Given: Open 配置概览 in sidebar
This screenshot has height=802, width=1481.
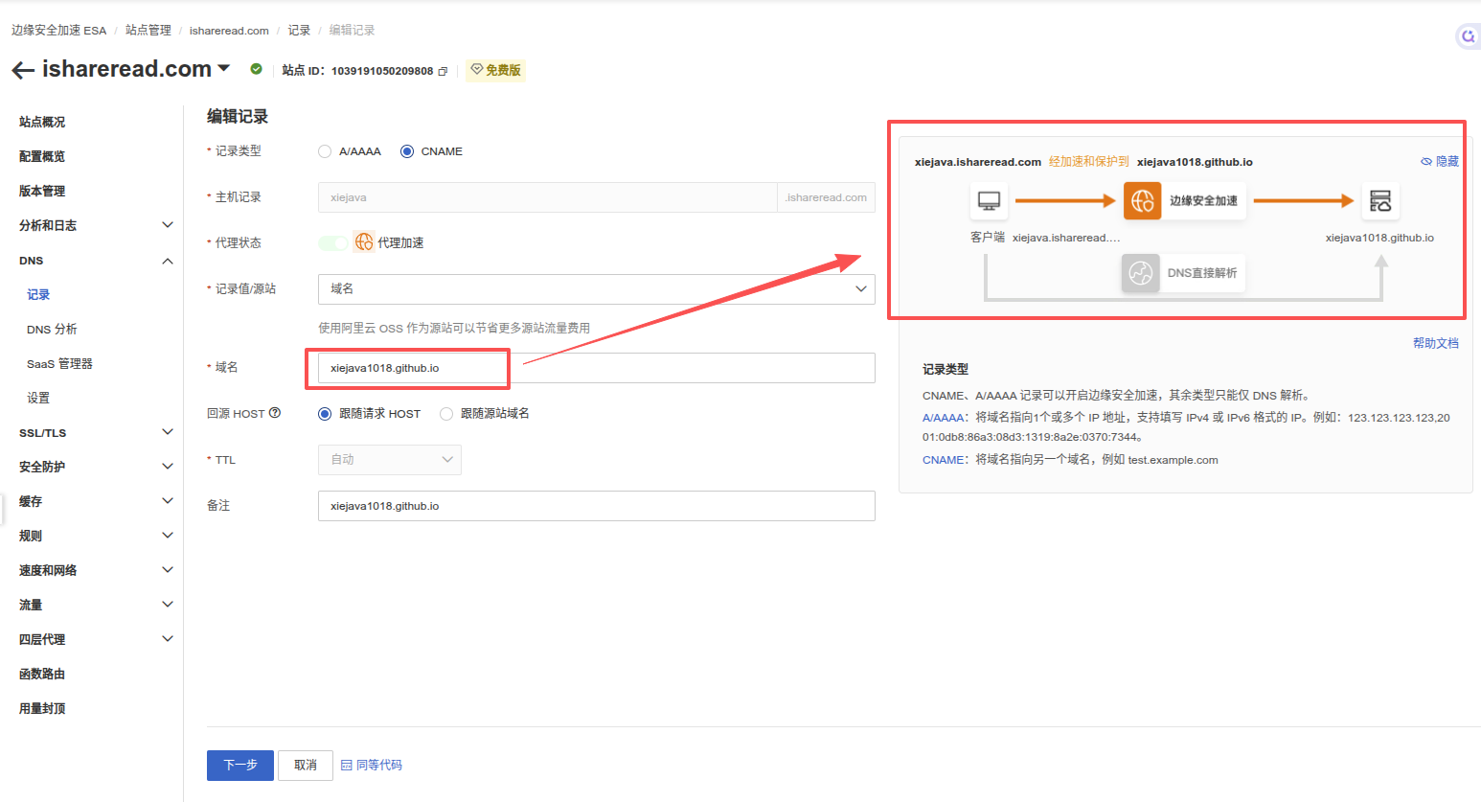Looking at the screenshot, I should [x=42, y=156].
